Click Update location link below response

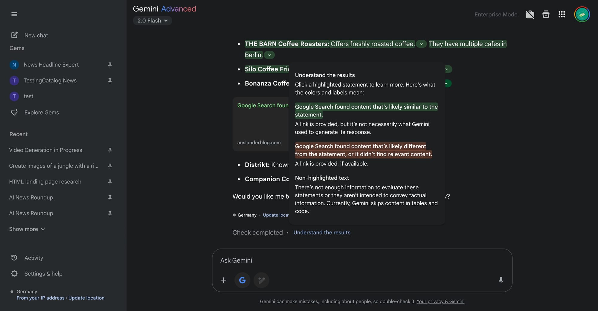[x=276, y=215]
